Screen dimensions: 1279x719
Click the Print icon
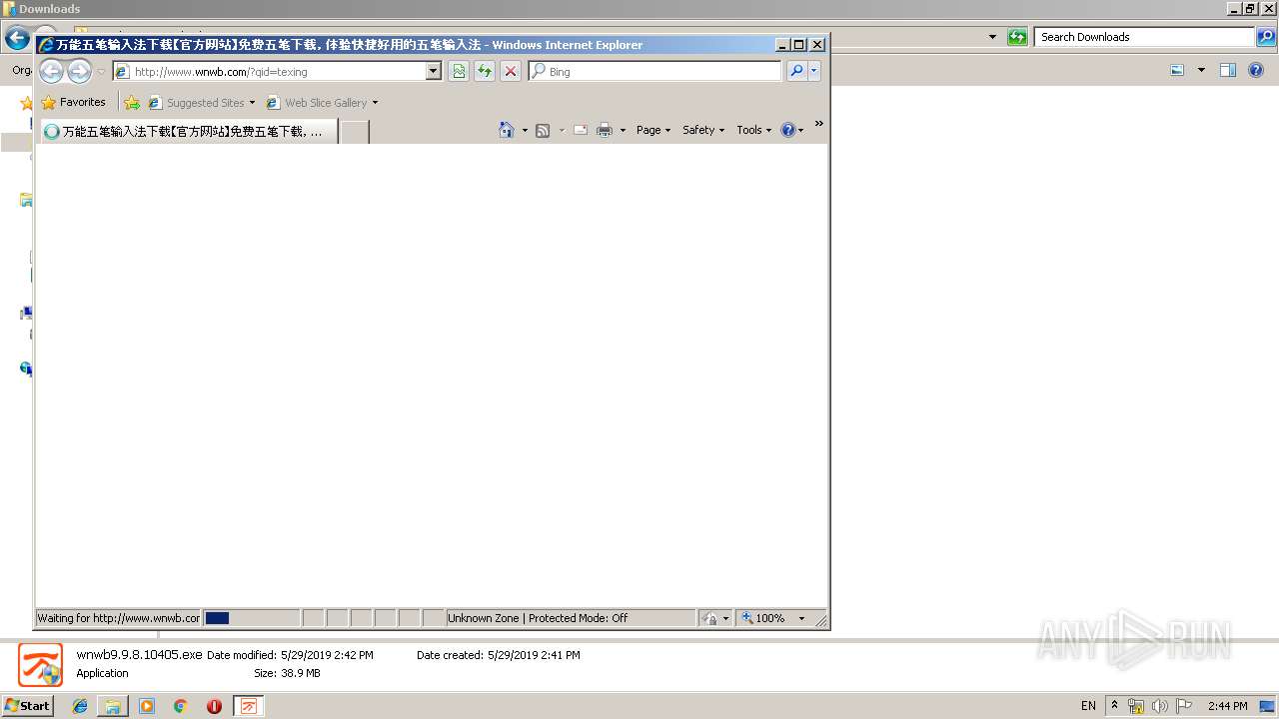click(605, 130)
